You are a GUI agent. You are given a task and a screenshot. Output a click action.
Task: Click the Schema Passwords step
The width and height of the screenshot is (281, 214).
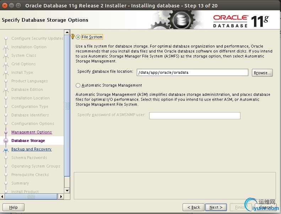[x=29, y=158]
